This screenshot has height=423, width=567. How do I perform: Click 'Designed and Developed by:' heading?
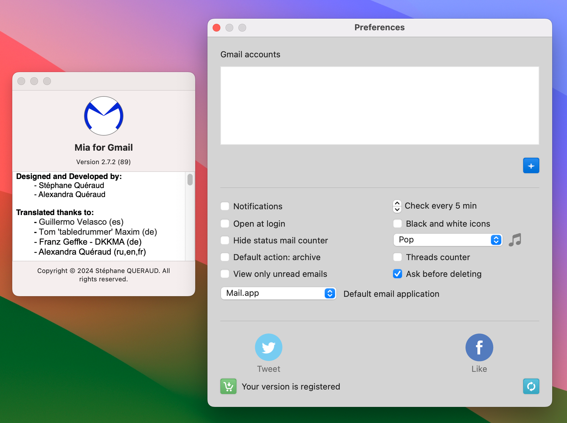click(x=69, y=176)
